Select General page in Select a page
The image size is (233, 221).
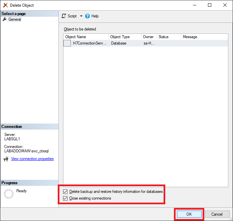coord(15,19)
